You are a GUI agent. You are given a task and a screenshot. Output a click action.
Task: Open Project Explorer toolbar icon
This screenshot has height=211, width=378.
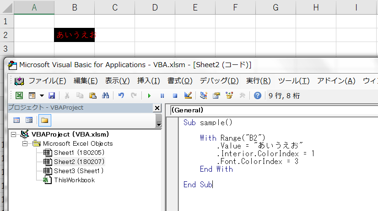click(x=204, y=95)
